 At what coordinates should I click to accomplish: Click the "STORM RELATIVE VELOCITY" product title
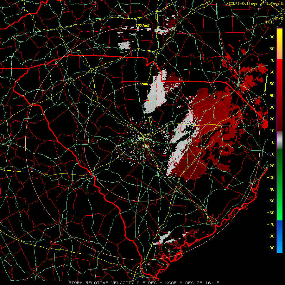coord(101,283)
